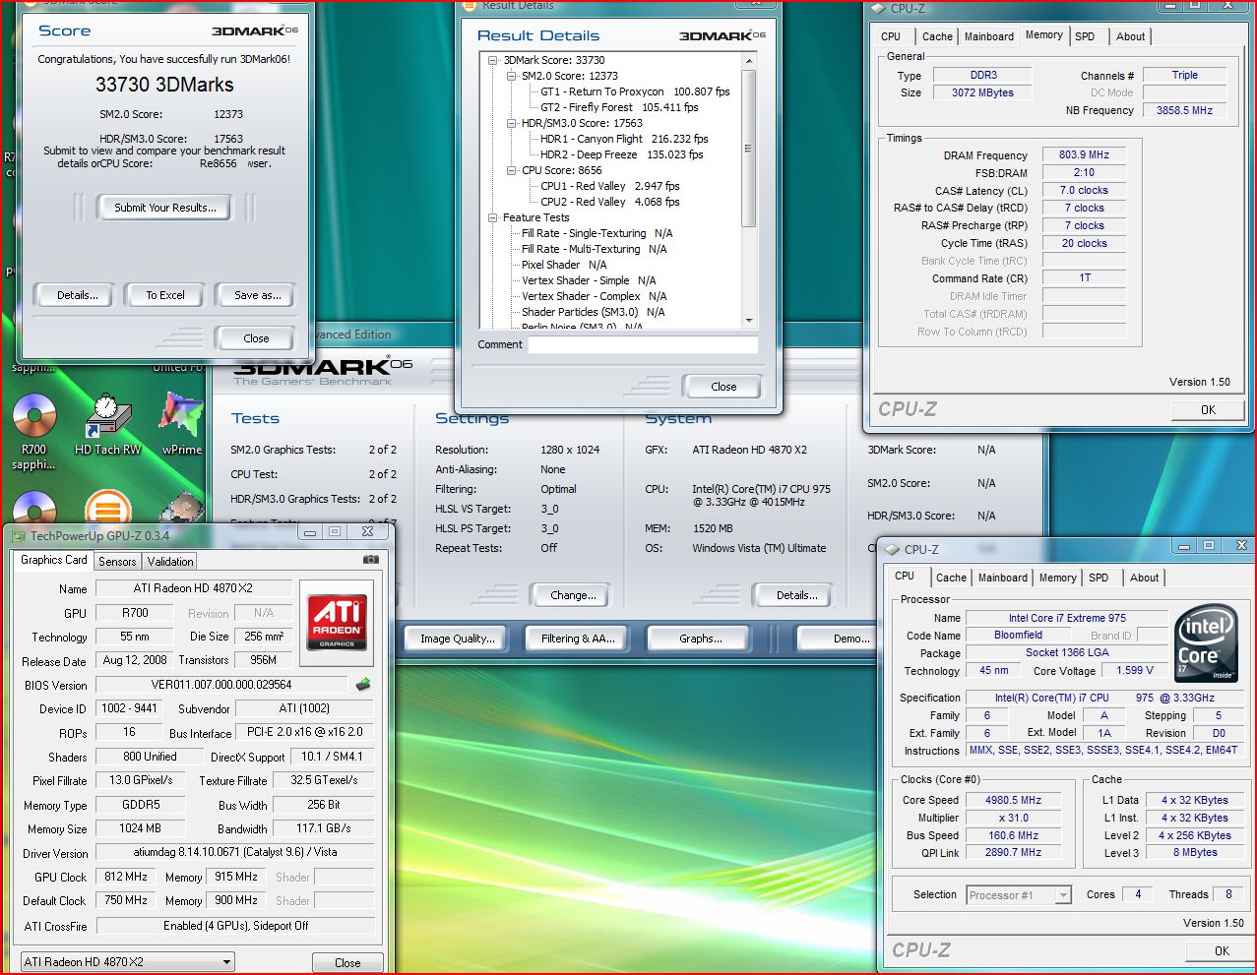Click the orange circular desktop icon
The image size is (1257, 975).
click(x=107, y=511)
